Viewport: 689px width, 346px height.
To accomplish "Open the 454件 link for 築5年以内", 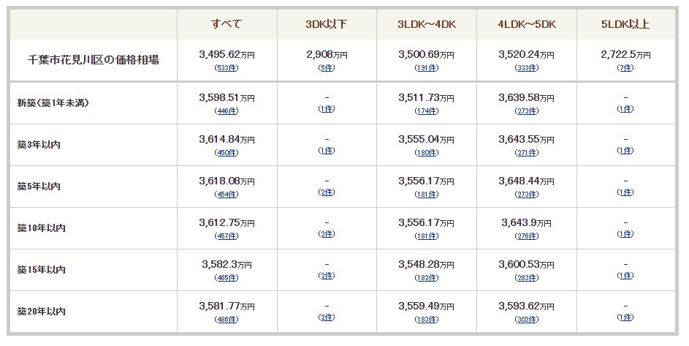I will (227, 194).
